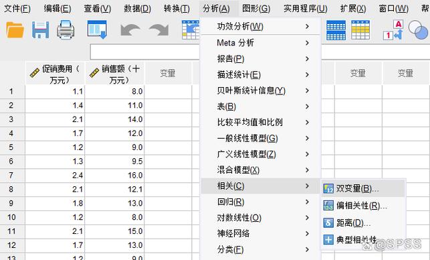Expand the 一般线性模型(G) submenu
This screenshot has height=260, width=430.
pyautogui.click(x=261, y=138)
